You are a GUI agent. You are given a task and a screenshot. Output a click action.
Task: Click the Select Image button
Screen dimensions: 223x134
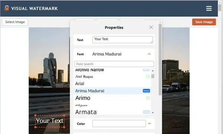(15, 22)
